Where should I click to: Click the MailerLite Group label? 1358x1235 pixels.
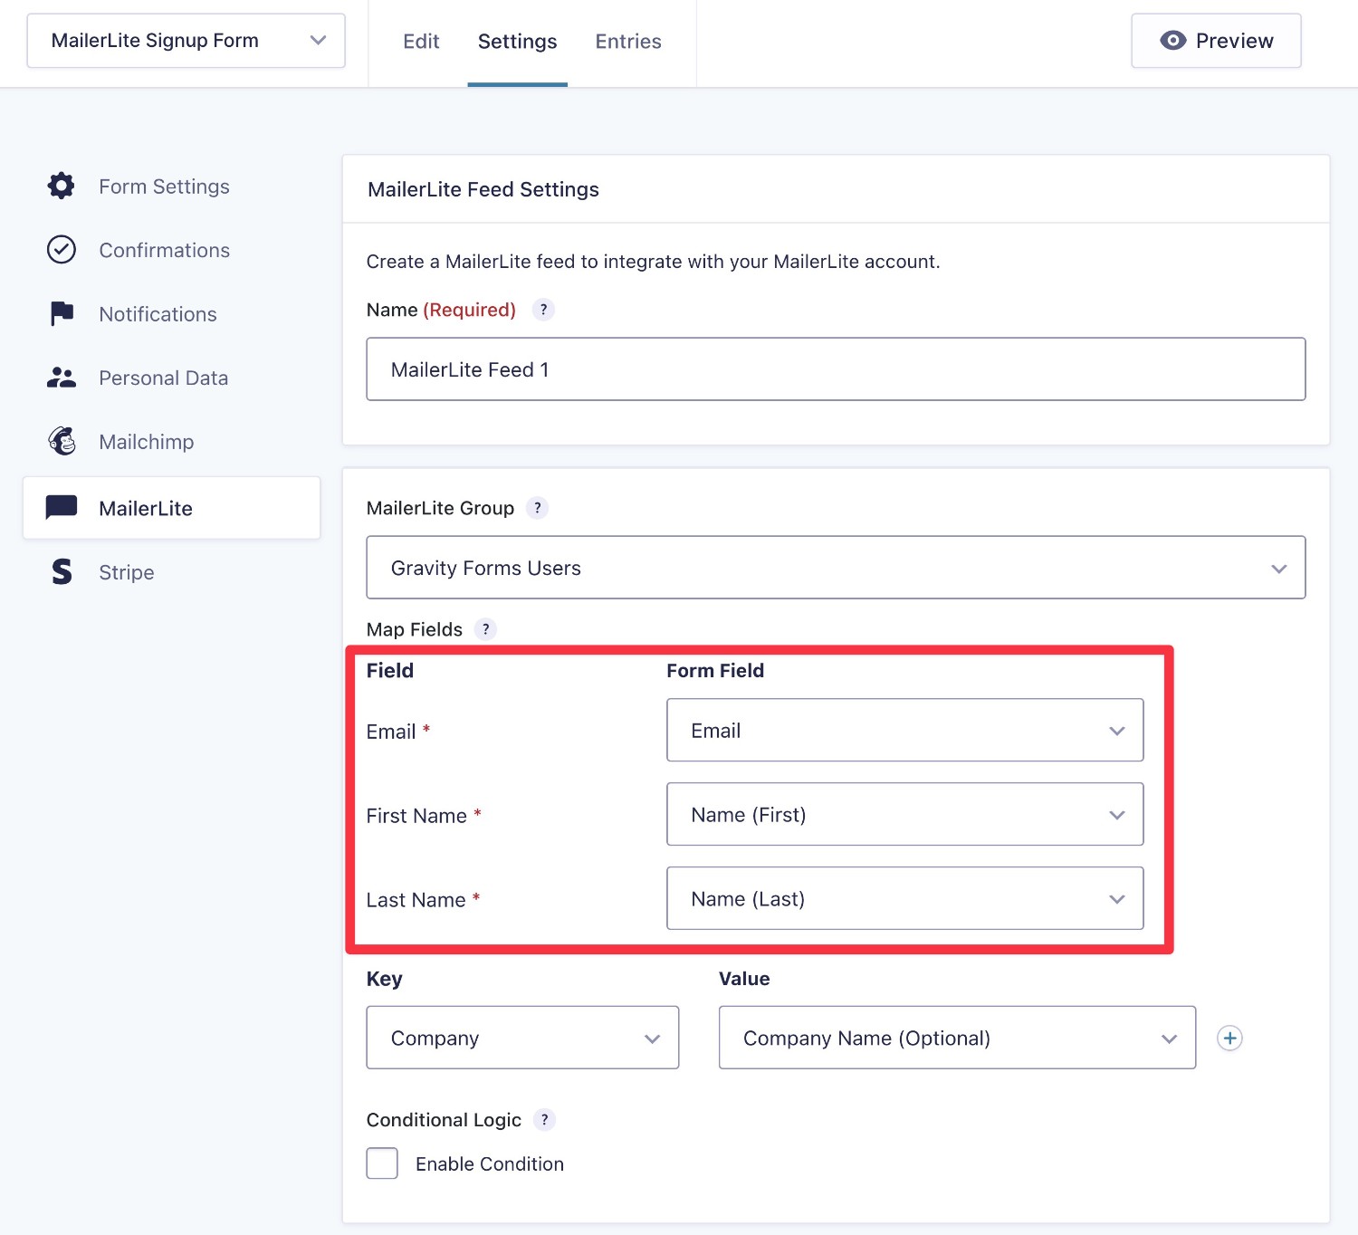click(x=440, y=508)
